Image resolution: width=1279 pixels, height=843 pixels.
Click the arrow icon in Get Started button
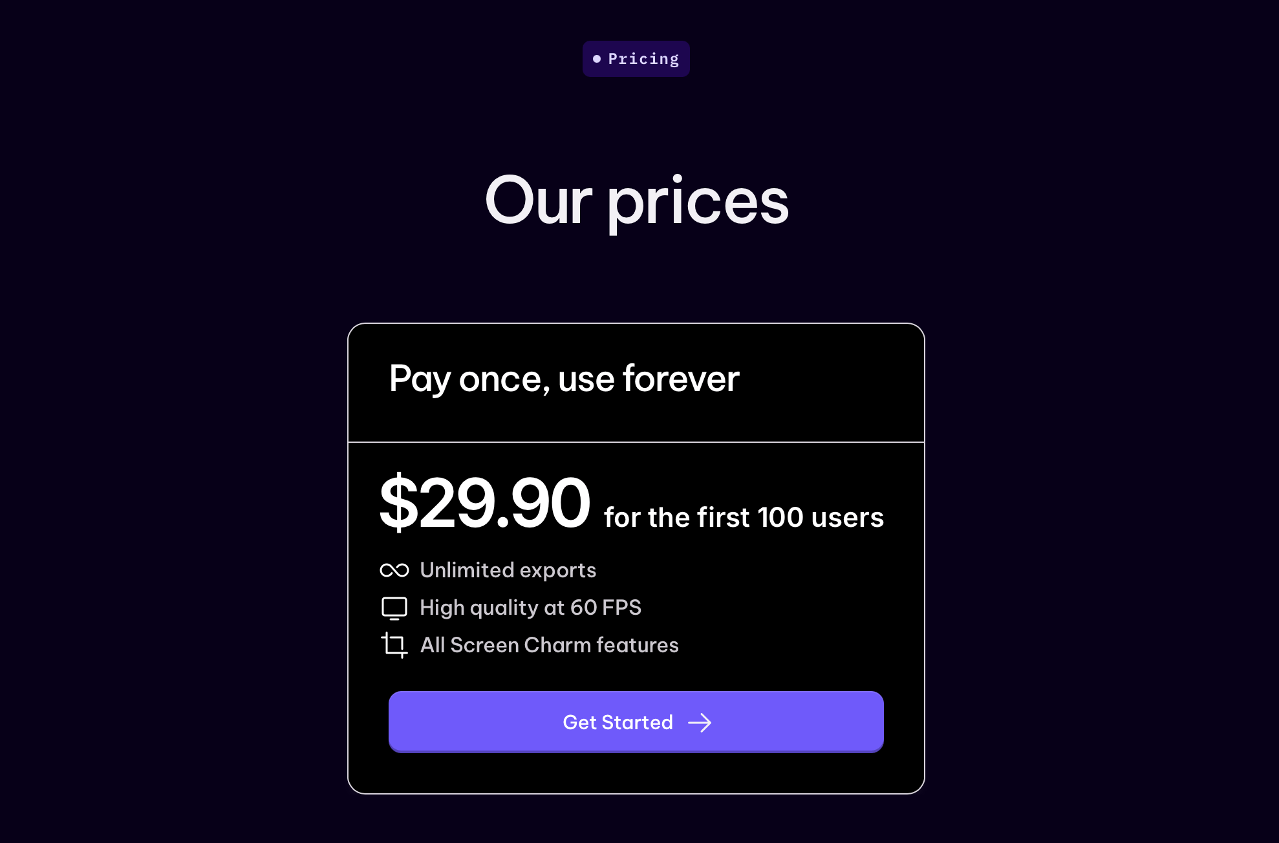pyautogui.click(x=700, y=723)
